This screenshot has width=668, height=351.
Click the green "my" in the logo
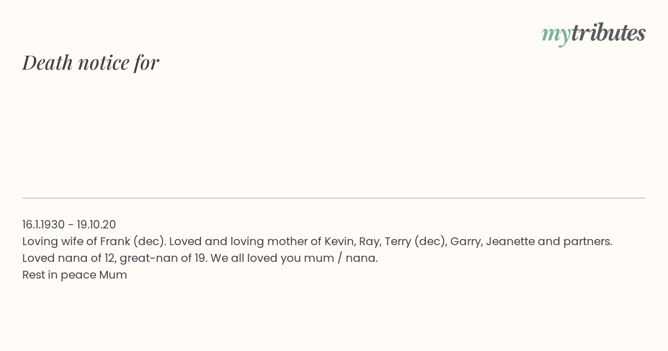tap(556, 36)
